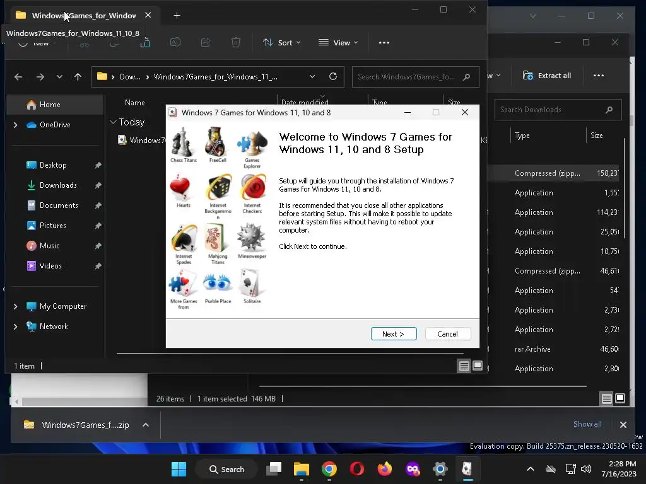The image size is (646, 484).
Task: Open options chevron for Windows7Games zip download
Action: (146, 425)
